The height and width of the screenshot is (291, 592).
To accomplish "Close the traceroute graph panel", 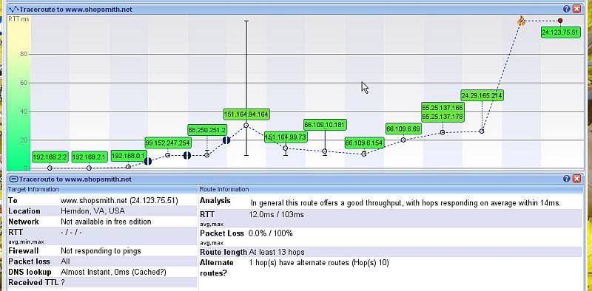I will click(576, 9).
